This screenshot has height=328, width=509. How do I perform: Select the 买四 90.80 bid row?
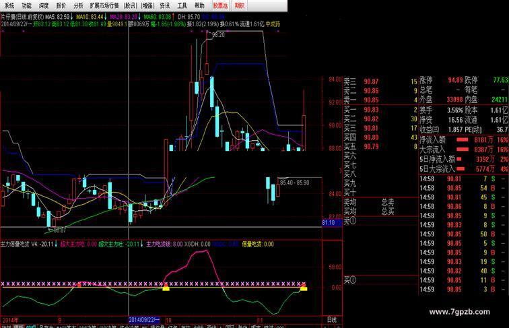381,137
